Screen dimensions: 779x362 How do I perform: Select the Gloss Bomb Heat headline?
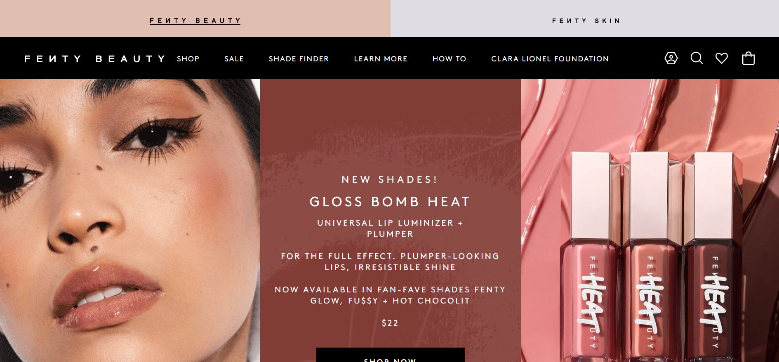[x=390, y=202]
